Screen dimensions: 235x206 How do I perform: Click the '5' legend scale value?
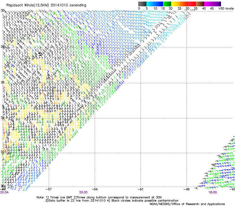coord(147,8)
